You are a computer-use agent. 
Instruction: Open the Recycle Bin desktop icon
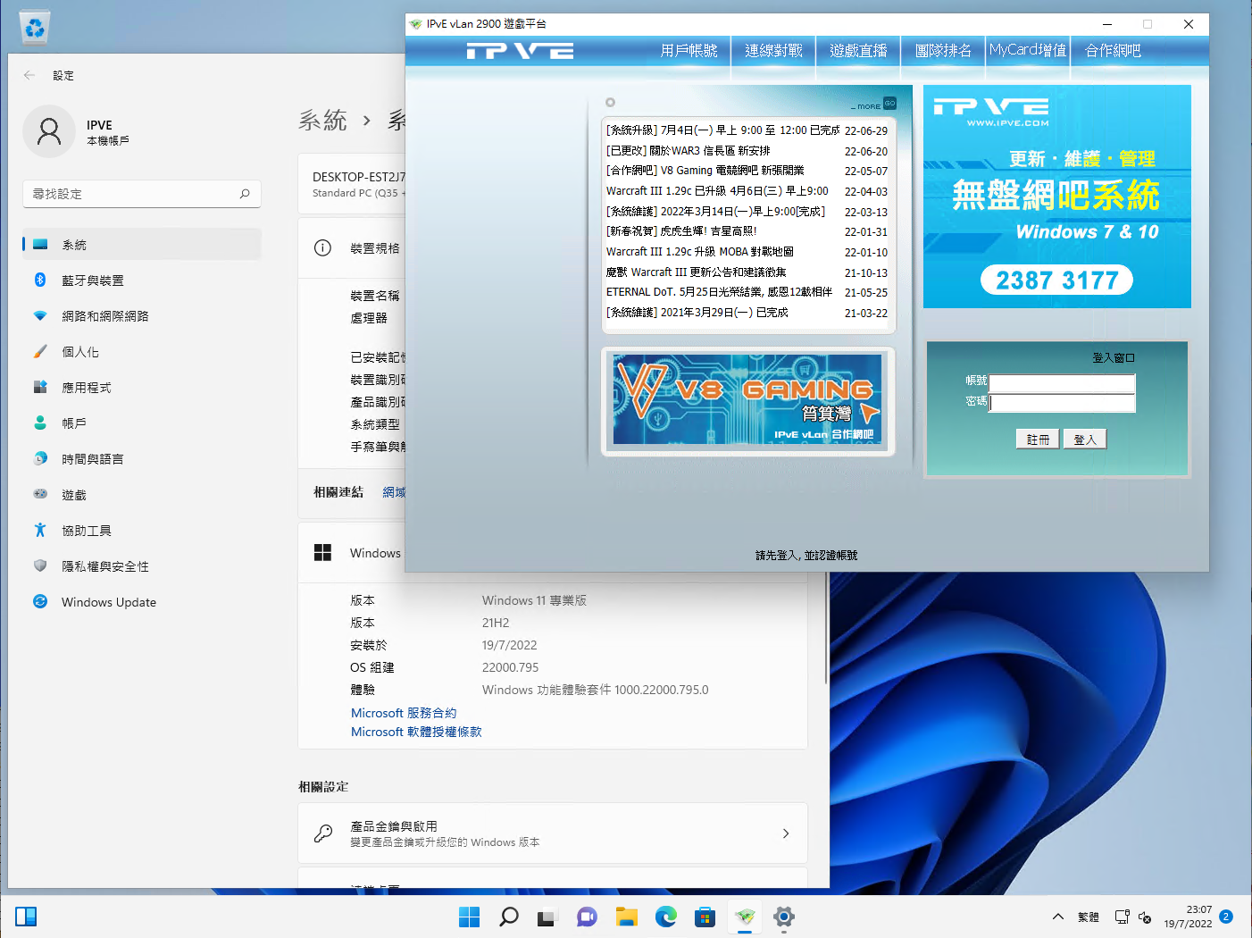pyautogui.click(x=35, y=29)
